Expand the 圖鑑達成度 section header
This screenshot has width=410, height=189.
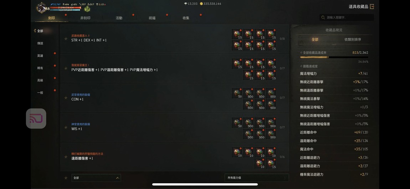click(309, 66)
